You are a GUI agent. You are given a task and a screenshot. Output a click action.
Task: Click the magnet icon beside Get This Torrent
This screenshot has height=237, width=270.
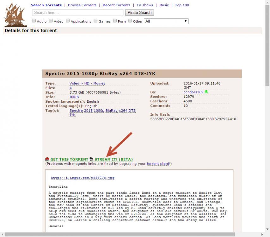(x=47, y=159)
